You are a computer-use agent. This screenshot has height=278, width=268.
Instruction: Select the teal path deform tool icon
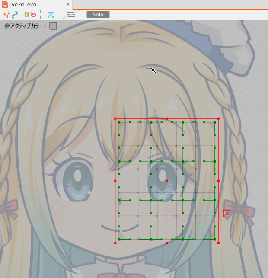click(15, 15)
